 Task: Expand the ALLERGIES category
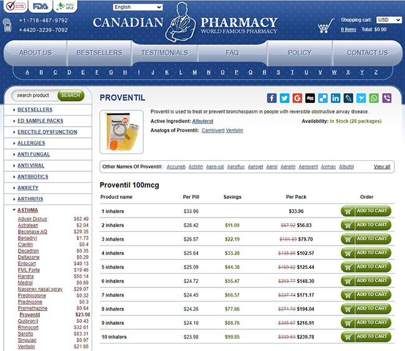point(31,143)
